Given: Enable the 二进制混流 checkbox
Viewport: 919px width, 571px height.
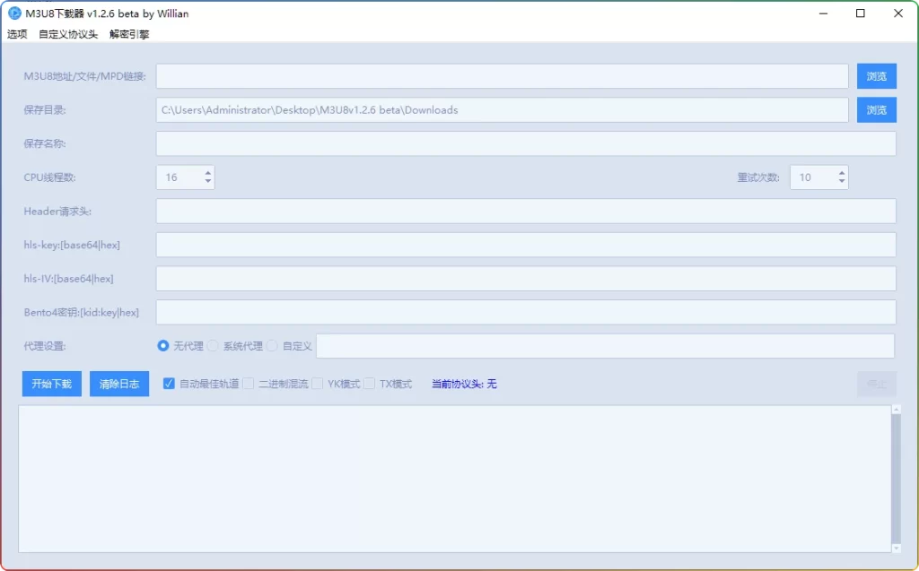Looking at the screenshot, I should tap(249, 384).
